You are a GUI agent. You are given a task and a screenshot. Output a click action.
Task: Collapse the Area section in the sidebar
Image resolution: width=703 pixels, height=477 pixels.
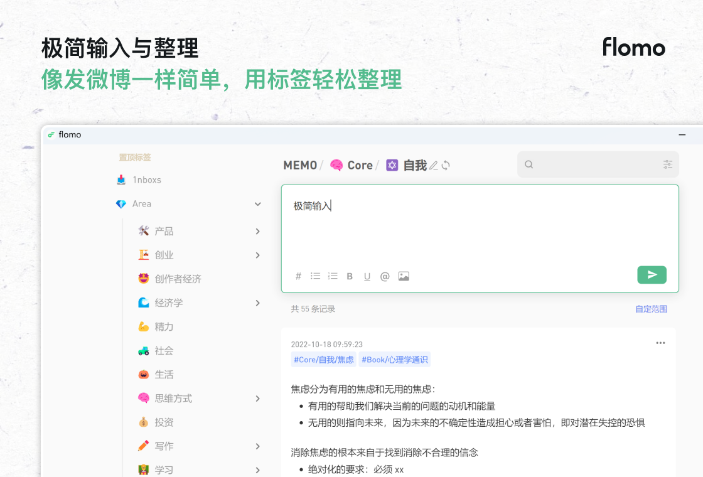(x=257, y=204)
